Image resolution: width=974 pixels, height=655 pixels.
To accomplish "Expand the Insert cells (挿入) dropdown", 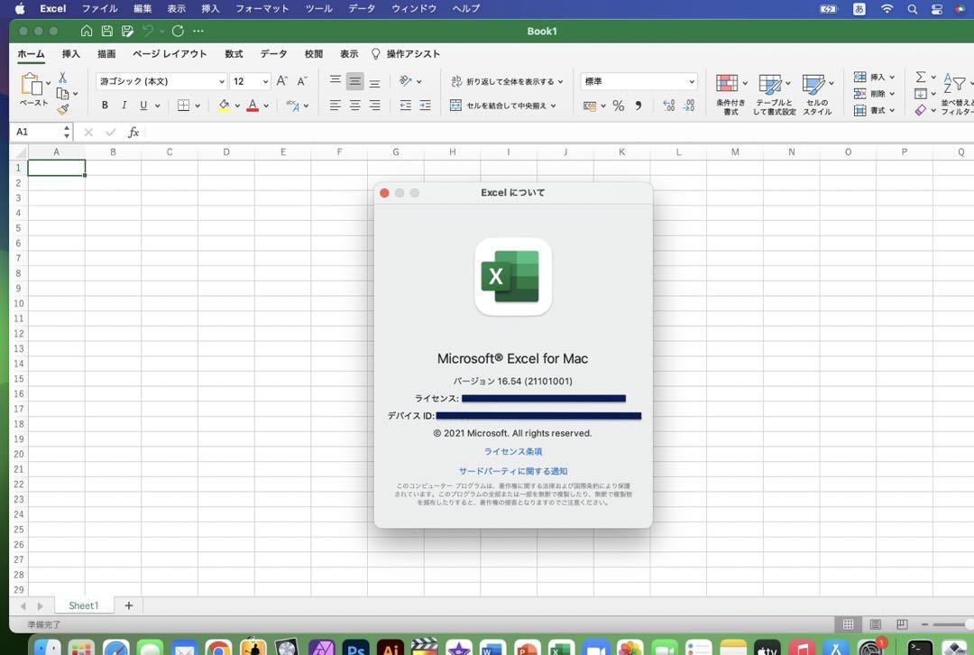I will click(892, 77).
